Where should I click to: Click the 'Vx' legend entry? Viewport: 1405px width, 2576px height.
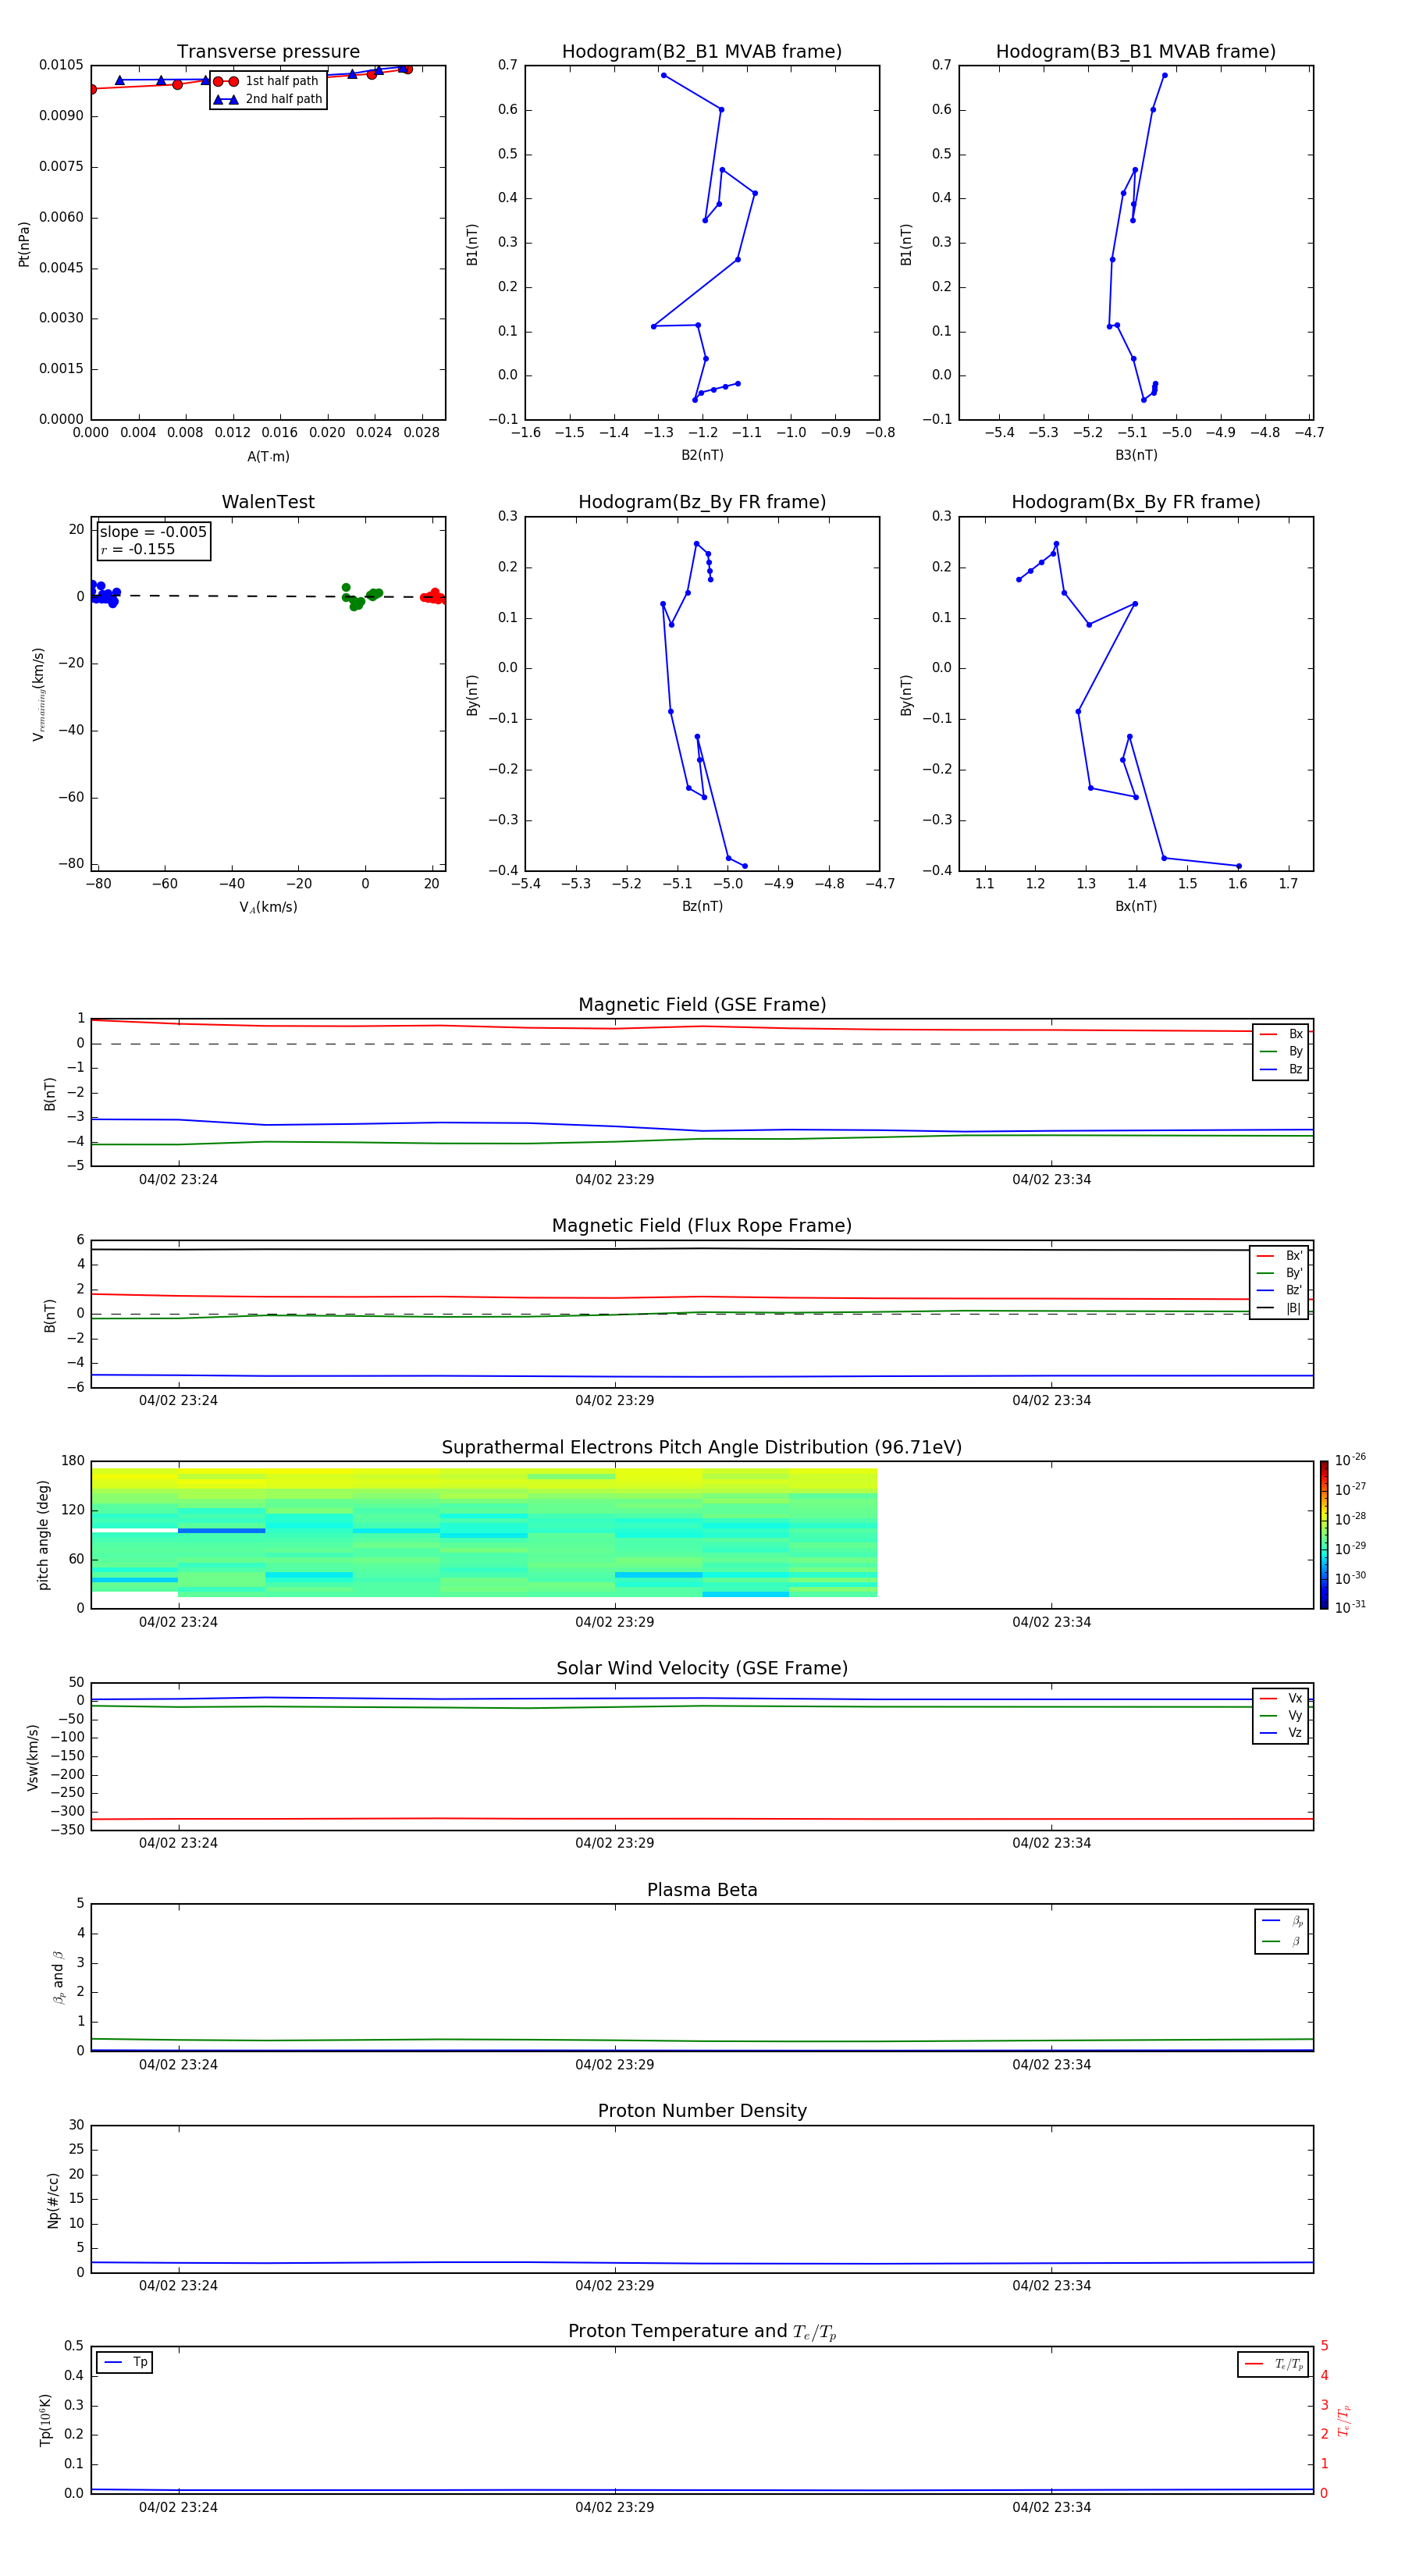1281,1698
